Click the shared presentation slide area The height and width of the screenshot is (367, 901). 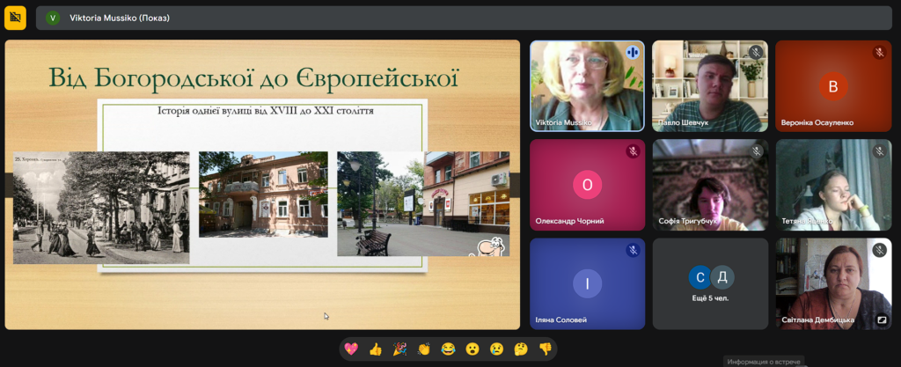pos(262,185)
